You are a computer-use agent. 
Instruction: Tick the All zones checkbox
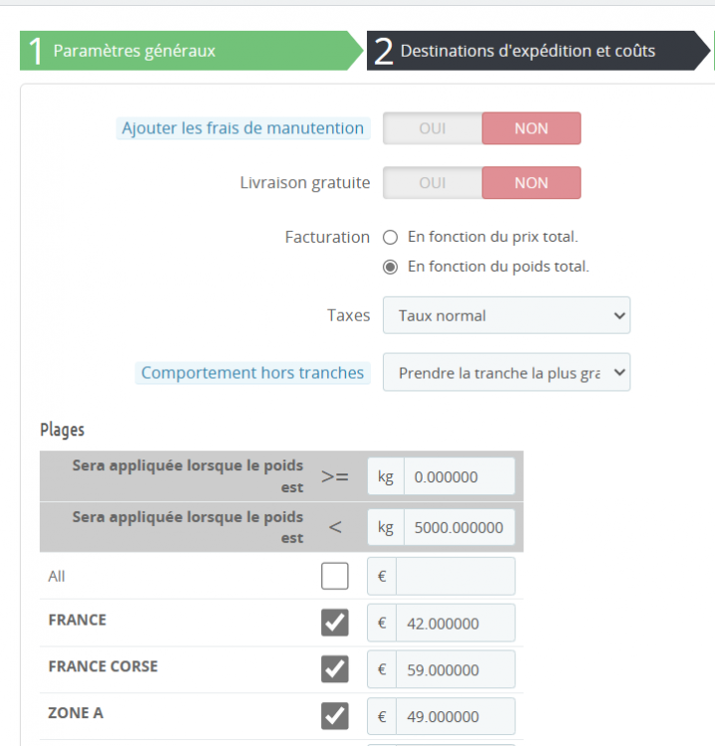[335, 576]
